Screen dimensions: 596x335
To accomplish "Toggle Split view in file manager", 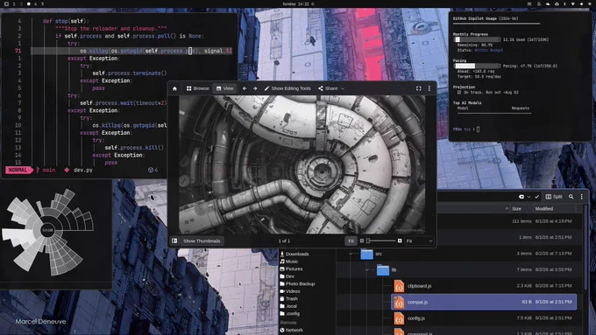I will pos(554,197).
